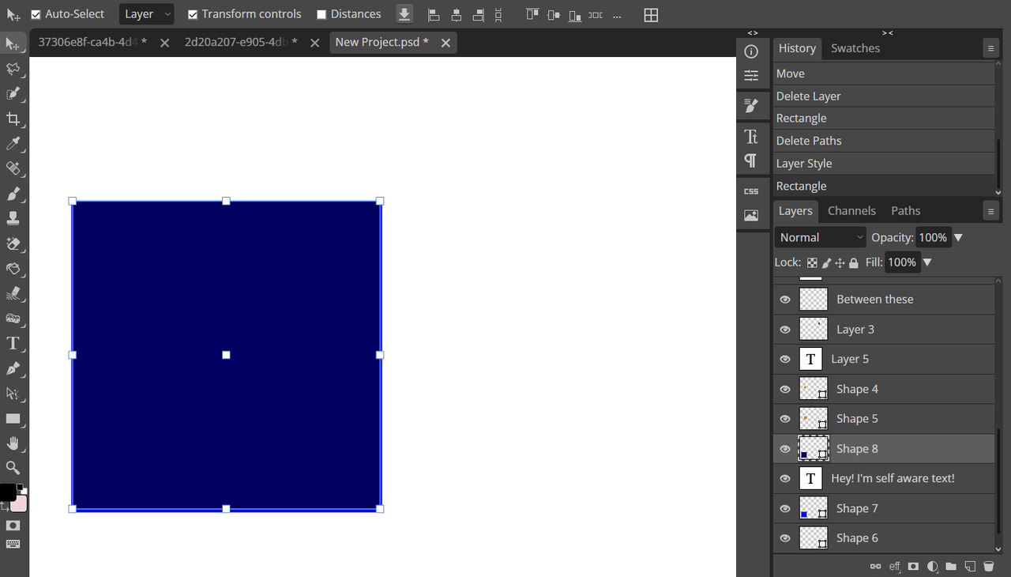Open the CSS panel icon
The width and height of the screenshot is (1011, 577).
point(751,191)
